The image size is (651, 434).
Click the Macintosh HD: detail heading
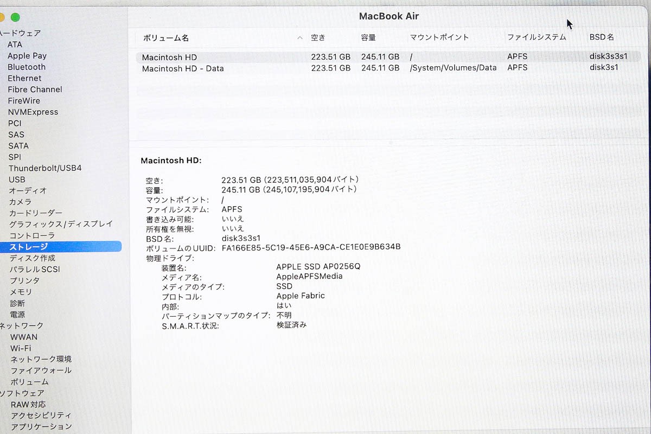[x=171, y=161]
